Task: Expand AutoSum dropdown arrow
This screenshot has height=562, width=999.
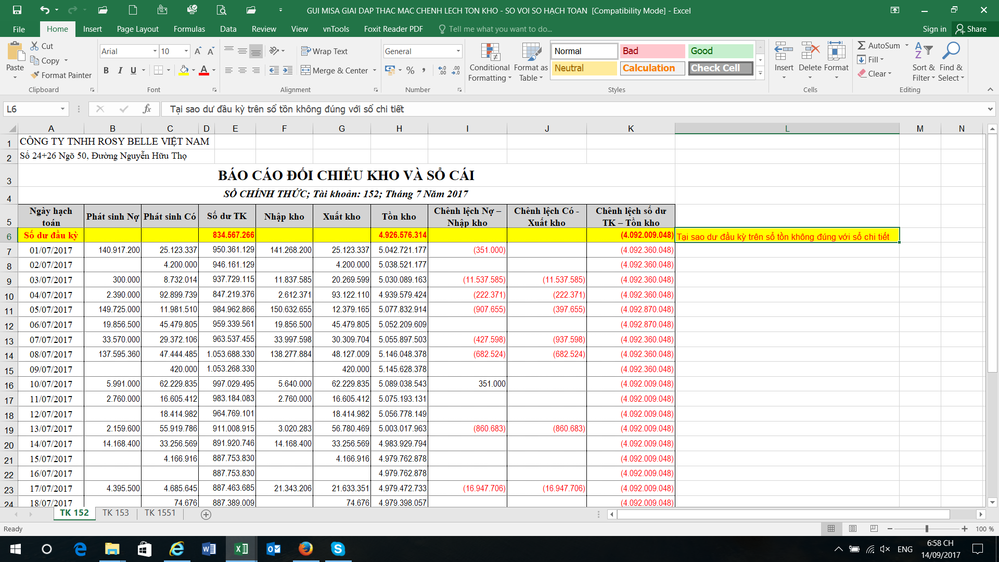Action: click(907, 45)
